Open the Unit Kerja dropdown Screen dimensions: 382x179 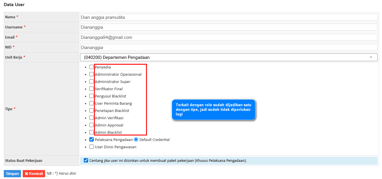click(229, 57)
